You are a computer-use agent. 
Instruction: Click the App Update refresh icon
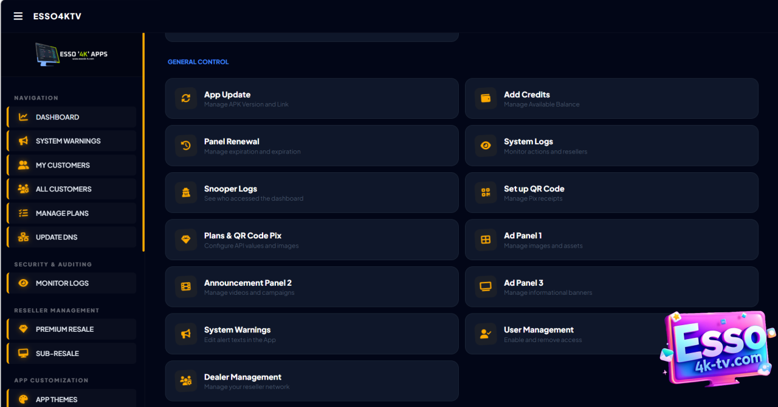coord(186,98)
